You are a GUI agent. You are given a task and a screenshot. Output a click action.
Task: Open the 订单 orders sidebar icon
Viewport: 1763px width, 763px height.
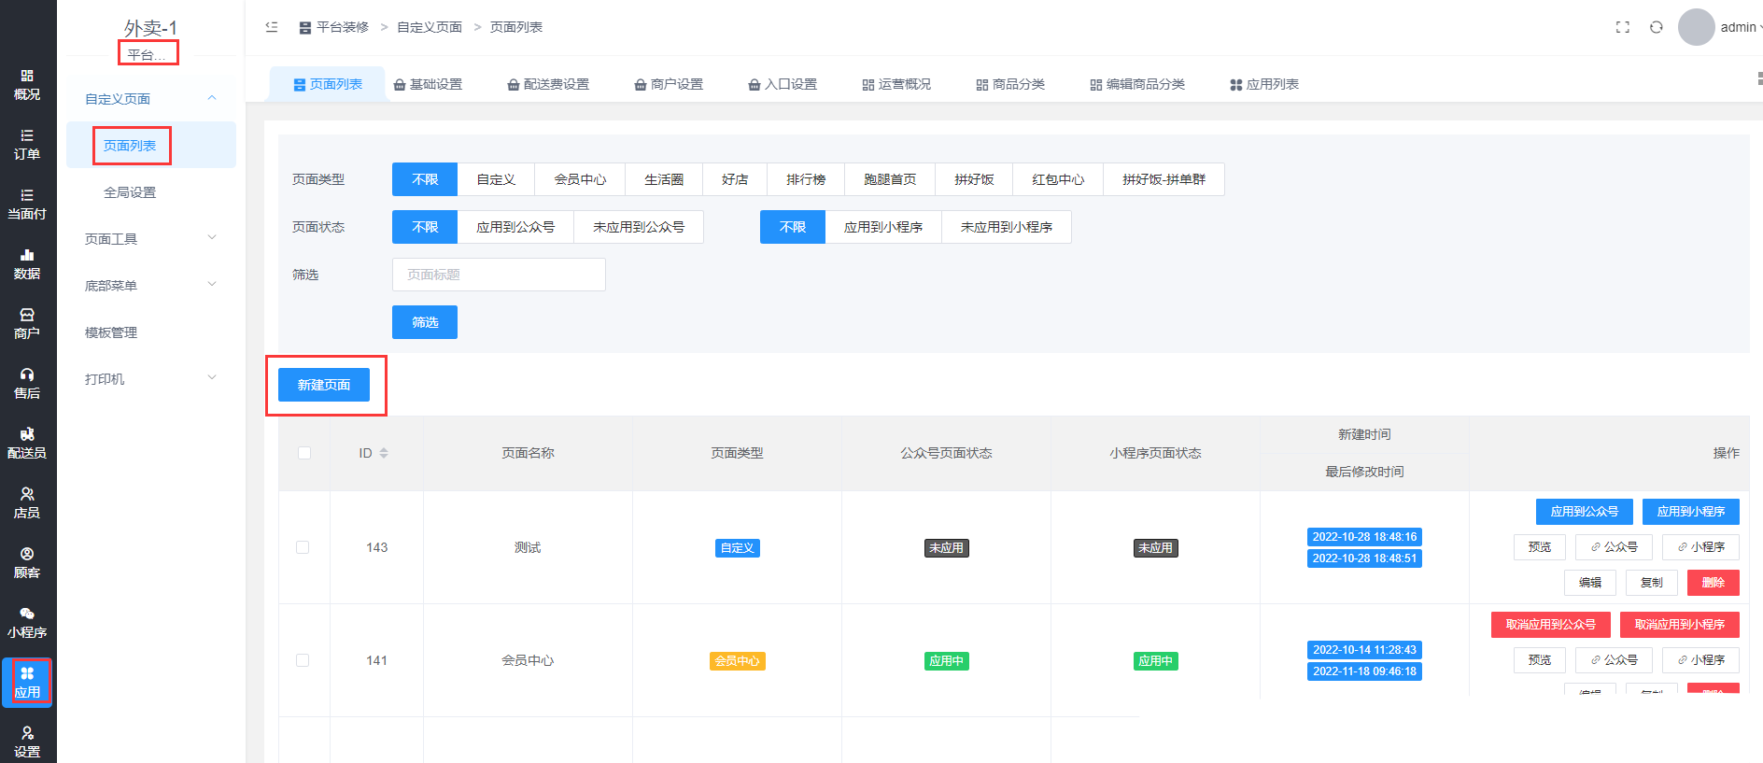point(27,145)
